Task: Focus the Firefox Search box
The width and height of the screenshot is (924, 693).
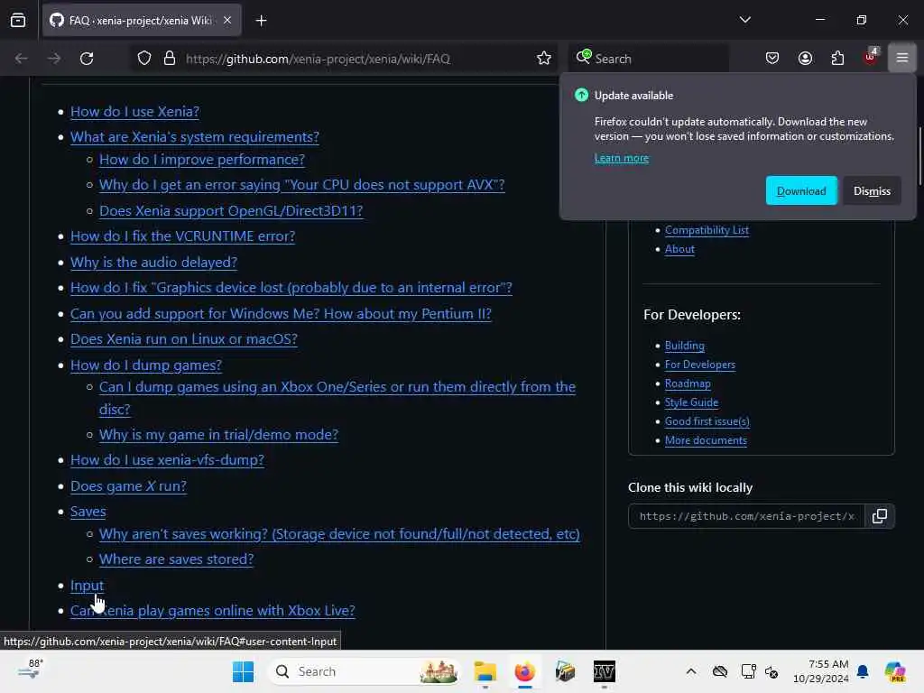Action: (648, 59)
